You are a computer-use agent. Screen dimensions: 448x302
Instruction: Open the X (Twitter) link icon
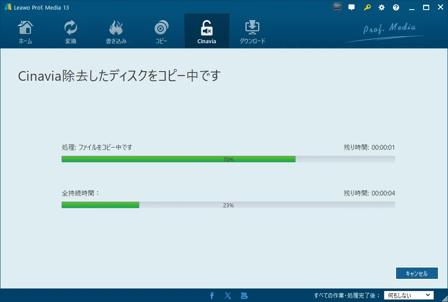pos(228,295)
